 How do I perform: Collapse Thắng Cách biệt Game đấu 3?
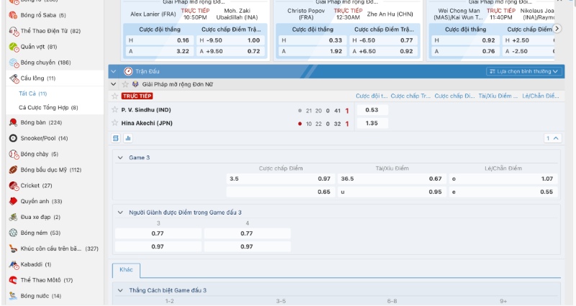tap(120, 290)
